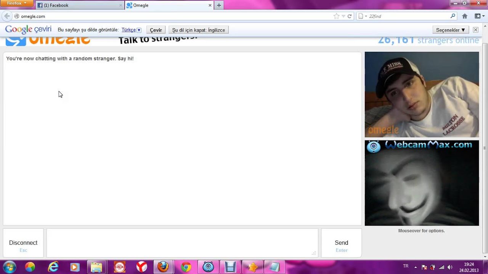Open Windows Media Player from taskbar
This screenshot has width=488, height=274.
point(75,267)
